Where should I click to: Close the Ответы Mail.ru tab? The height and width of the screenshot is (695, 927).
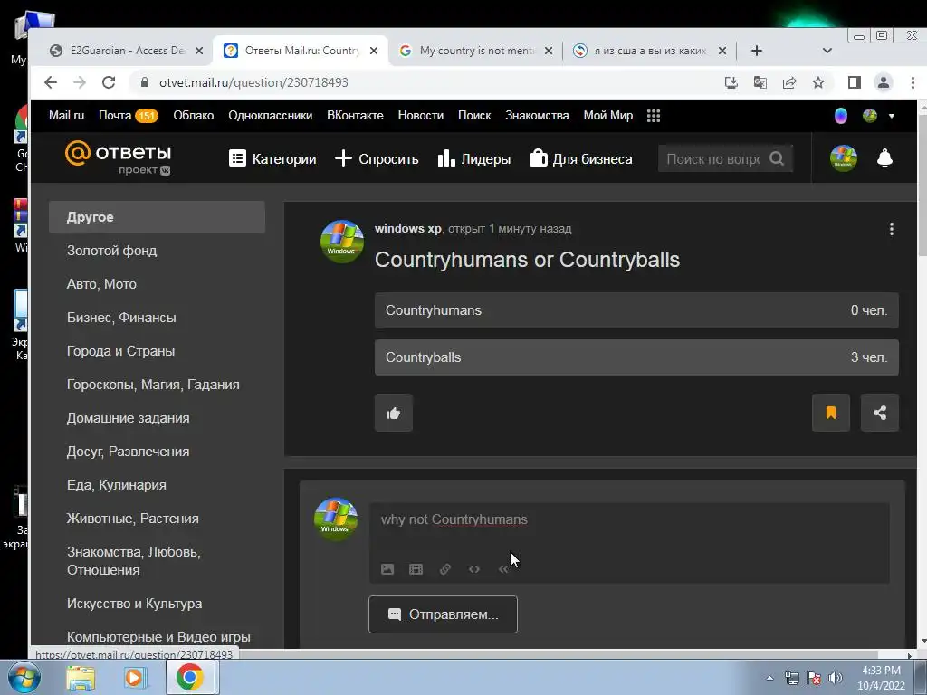374,51
